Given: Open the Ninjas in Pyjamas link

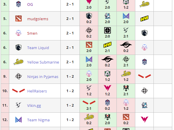Looking at the screenshot, I should tap(42, 77).
